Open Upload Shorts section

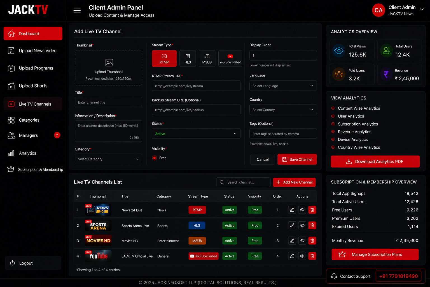(x=33, y=86)
